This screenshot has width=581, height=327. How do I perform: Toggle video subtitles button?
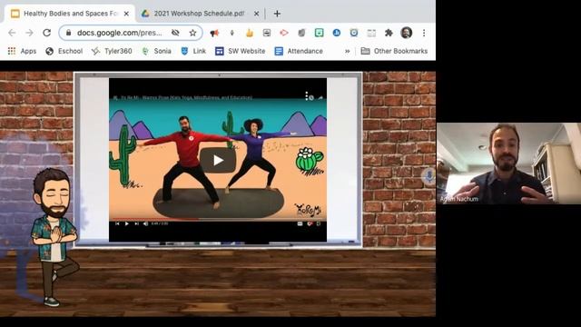[x=300, y=223]
